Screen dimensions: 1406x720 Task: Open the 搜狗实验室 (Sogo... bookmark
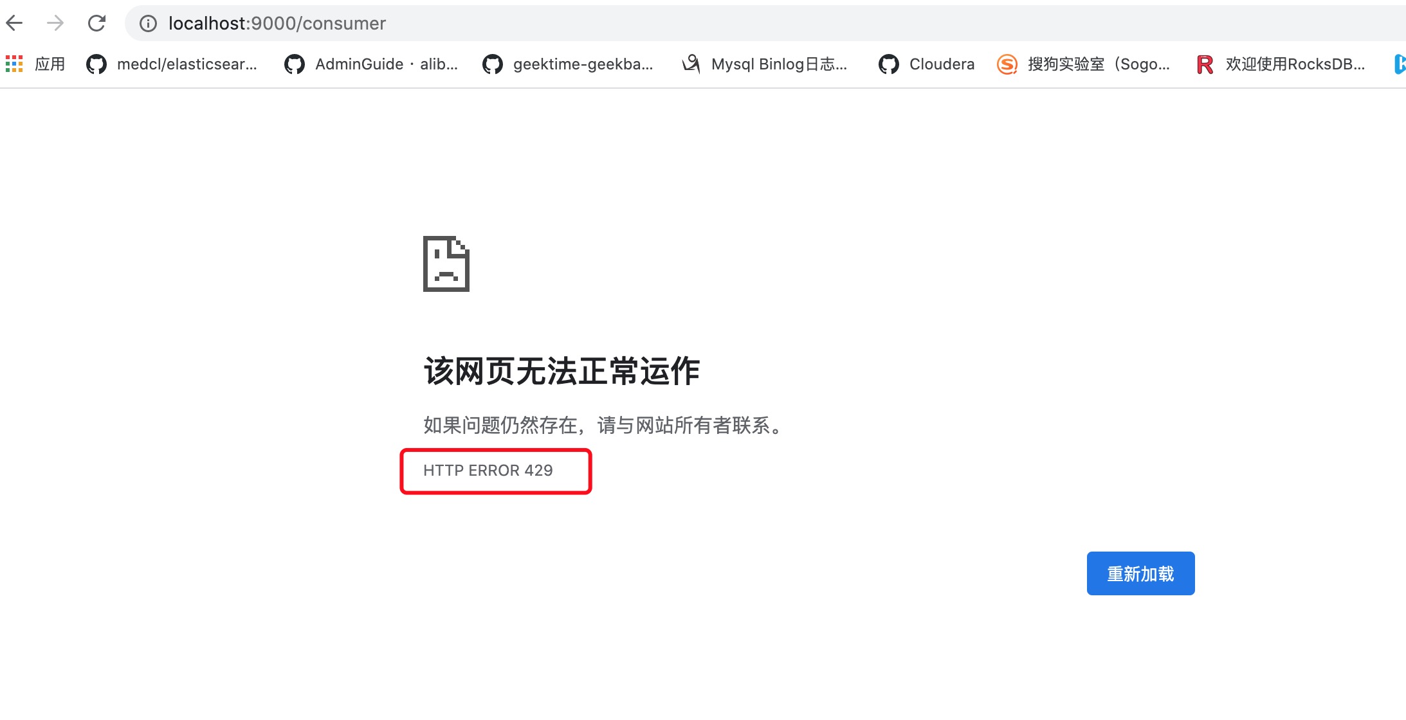[x=1084, y=64]
